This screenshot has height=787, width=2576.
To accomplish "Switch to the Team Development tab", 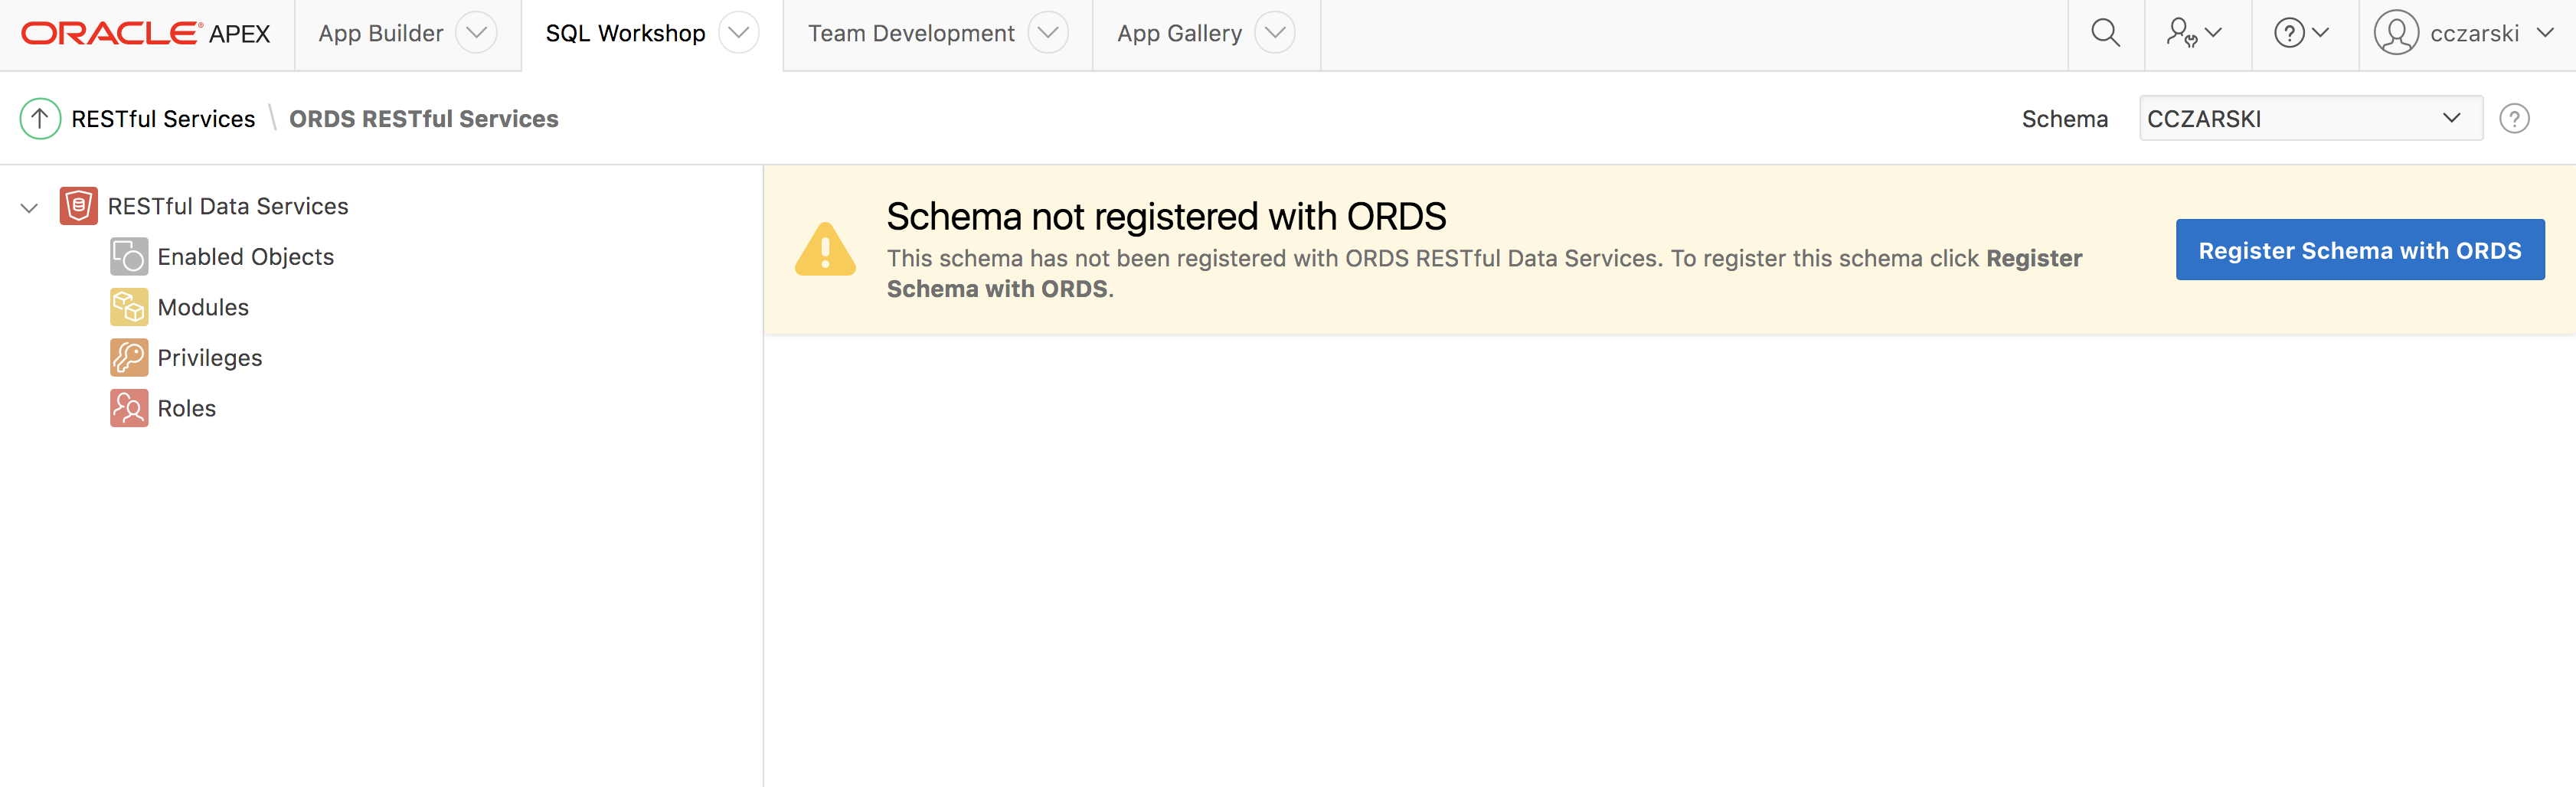I will tap(910, 33).
